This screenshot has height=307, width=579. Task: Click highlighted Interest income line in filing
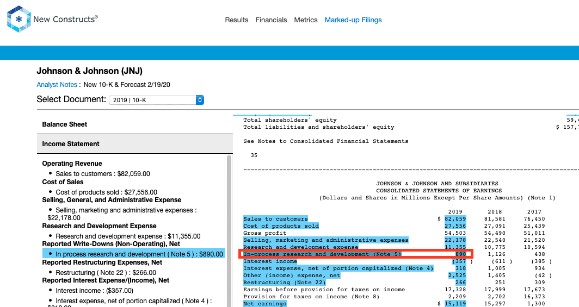point(270,261)
